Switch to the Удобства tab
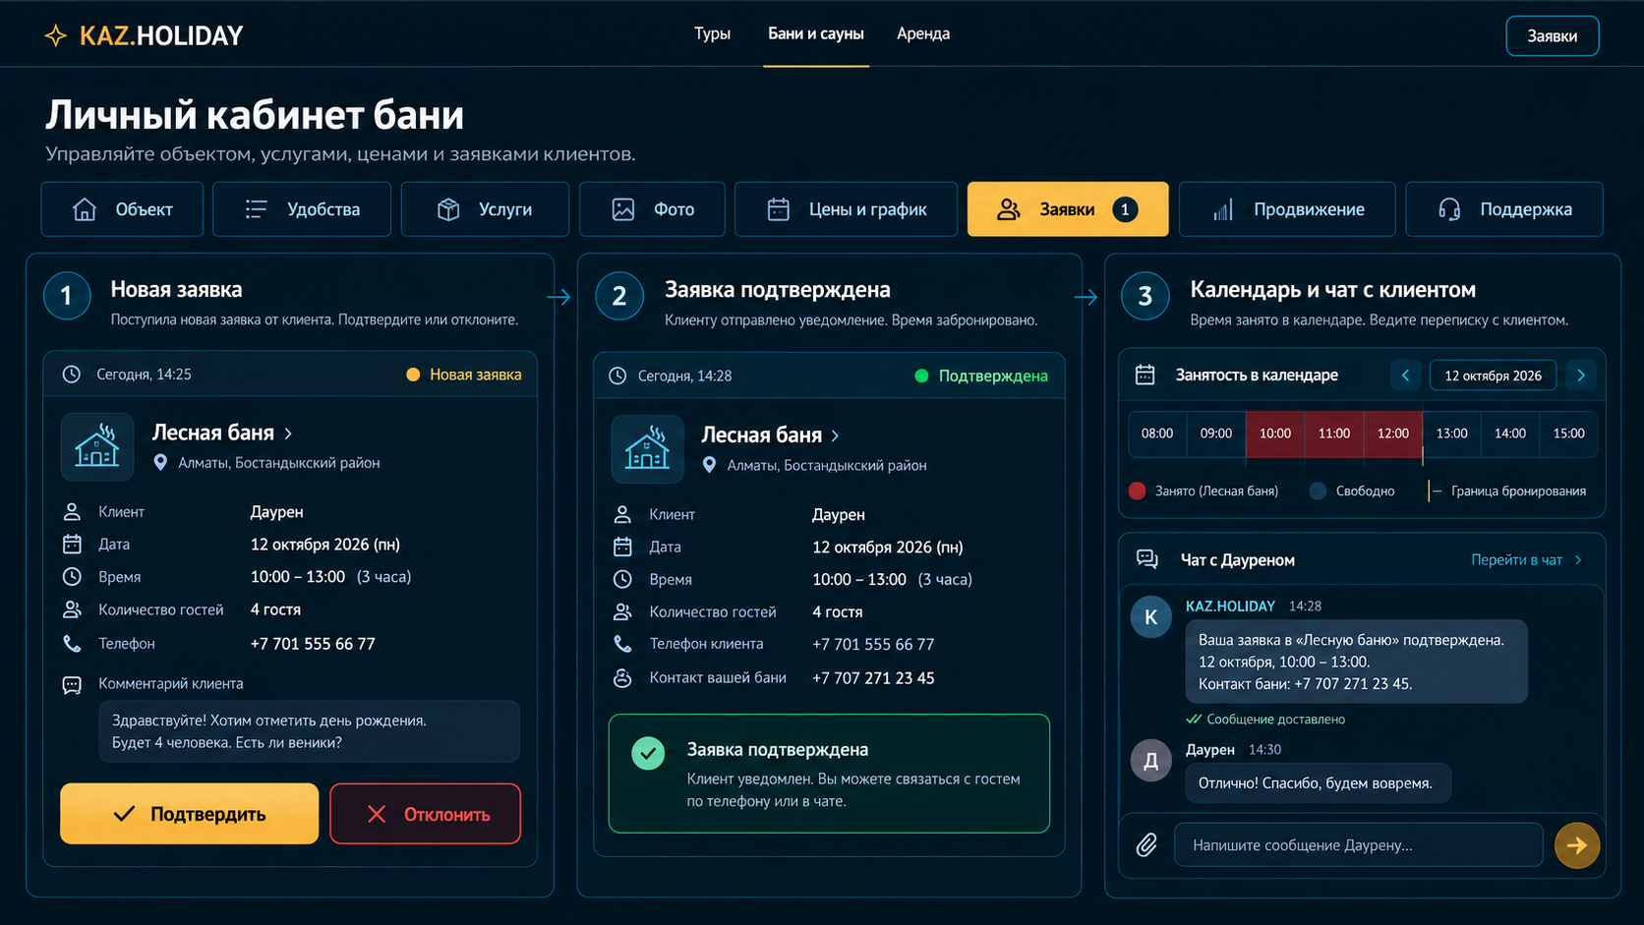The height and width of the screenshot is (925, 1644). pos(302,209)
